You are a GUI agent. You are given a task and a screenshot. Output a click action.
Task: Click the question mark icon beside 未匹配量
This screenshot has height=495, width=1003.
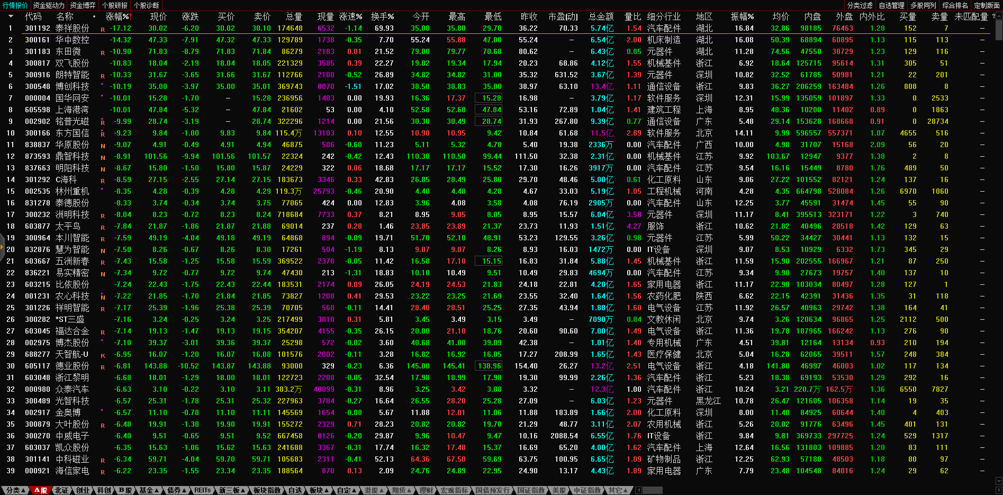[x=994, y=16]
